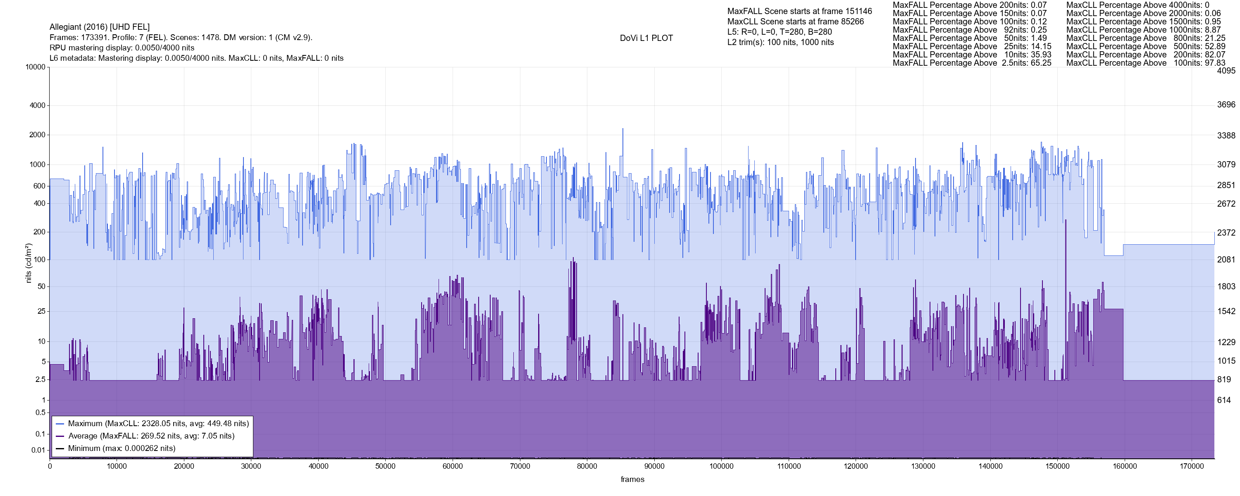The height and width of the screenshot is (496, 1240).
Task: Click the 100000 tick on the frames axis
Action: [721, 466]
